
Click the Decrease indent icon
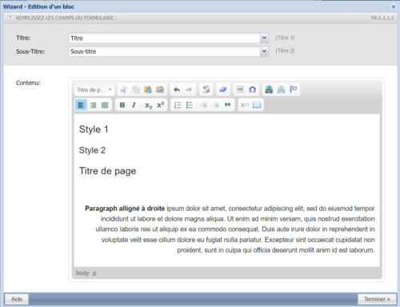click(204, 106)
